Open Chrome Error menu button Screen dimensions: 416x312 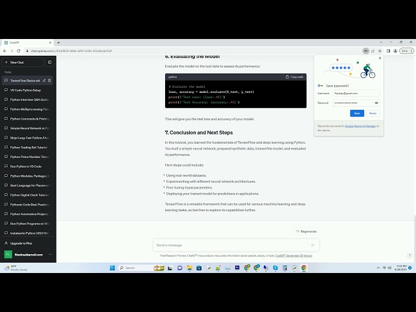[406, 51]
